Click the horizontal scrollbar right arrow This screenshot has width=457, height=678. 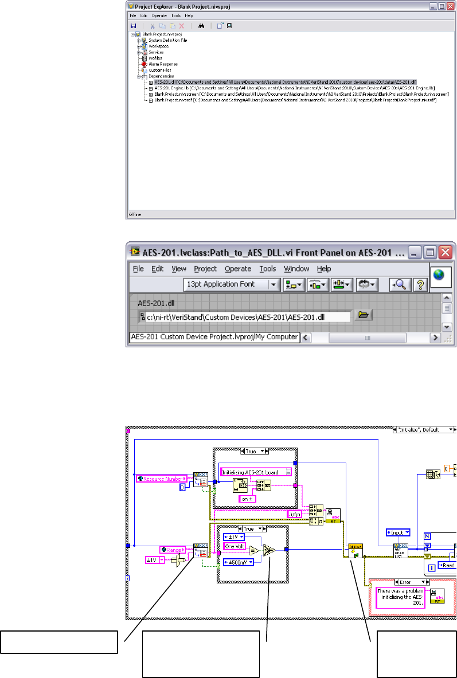435,338
